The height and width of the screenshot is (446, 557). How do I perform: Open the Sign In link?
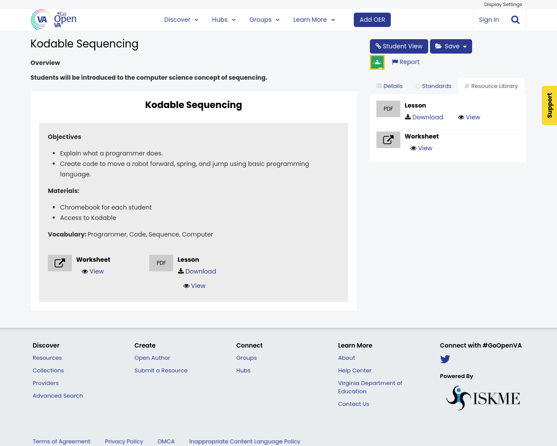(488, 20)
